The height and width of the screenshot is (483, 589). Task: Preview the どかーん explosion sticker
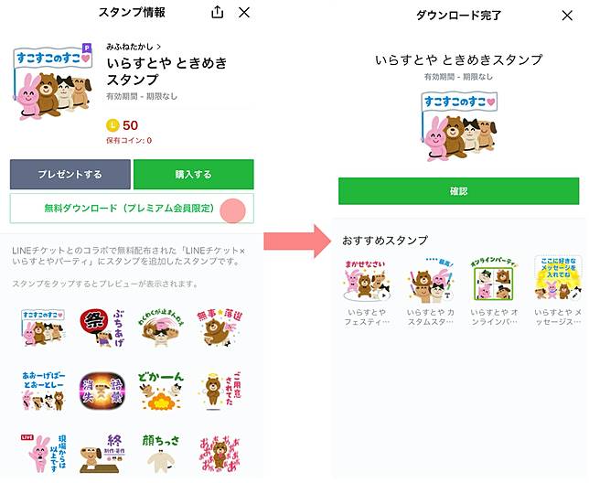(160, 391)
